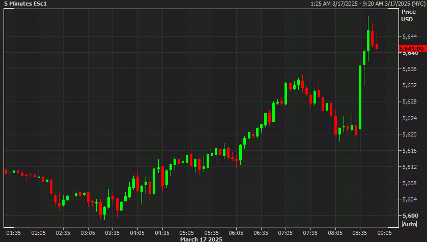This screenshot has width=427, height=242.
Task: Click the 5,604 price axis label
Action: pos(410,199)
